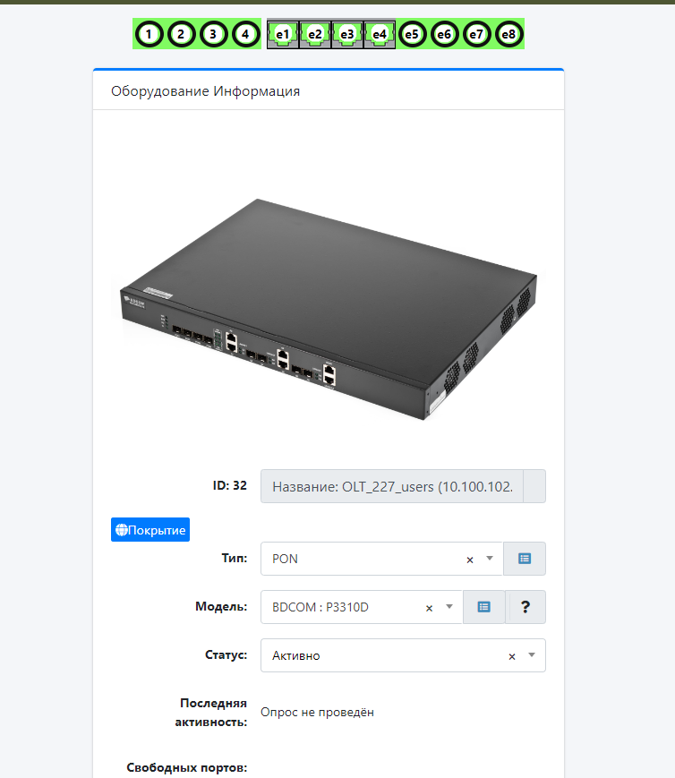Click port 4 circle icon

tap(245, 34)
